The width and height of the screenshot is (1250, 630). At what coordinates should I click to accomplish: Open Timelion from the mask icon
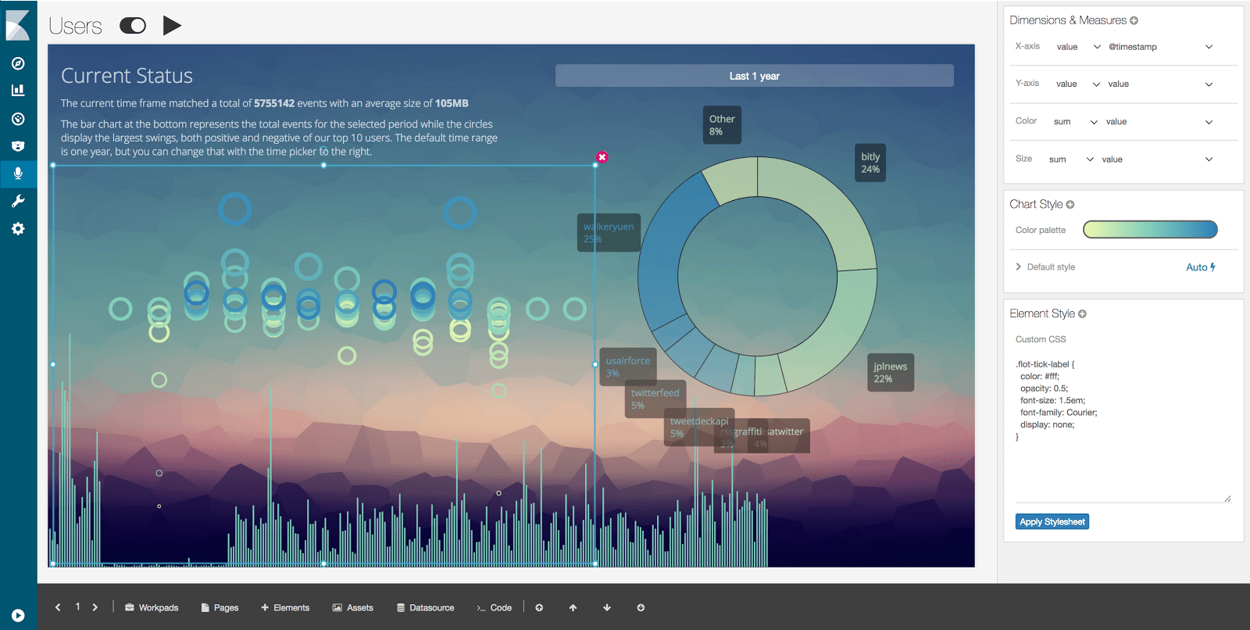18,146
